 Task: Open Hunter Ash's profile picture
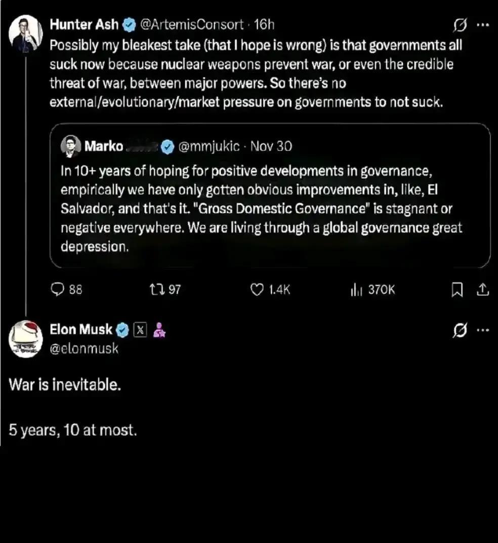(x=25, y=33)
